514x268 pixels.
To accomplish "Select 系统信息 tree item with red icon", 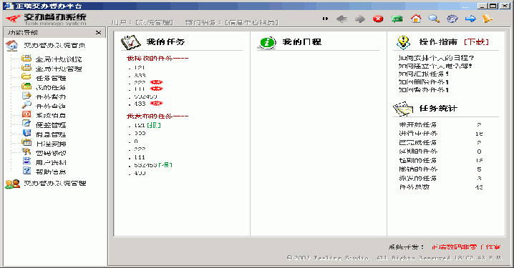I will point(51,115).
